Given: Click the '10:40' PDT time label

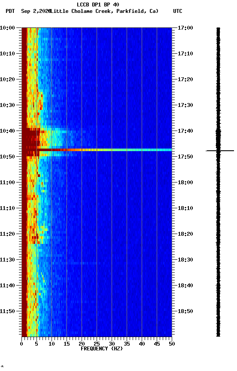Looking at the screenshot, I should (7, 131).
